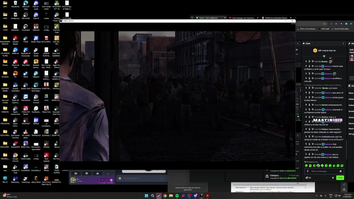
Task: Click the Discord message input box
Action: pyautogui.click(x=142, y=178)
